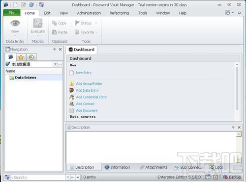Screen dimensions: 246x182
Task: Click the new document icon in quick access toolbar
Action: pyautogui.click(x=15, y=4)
